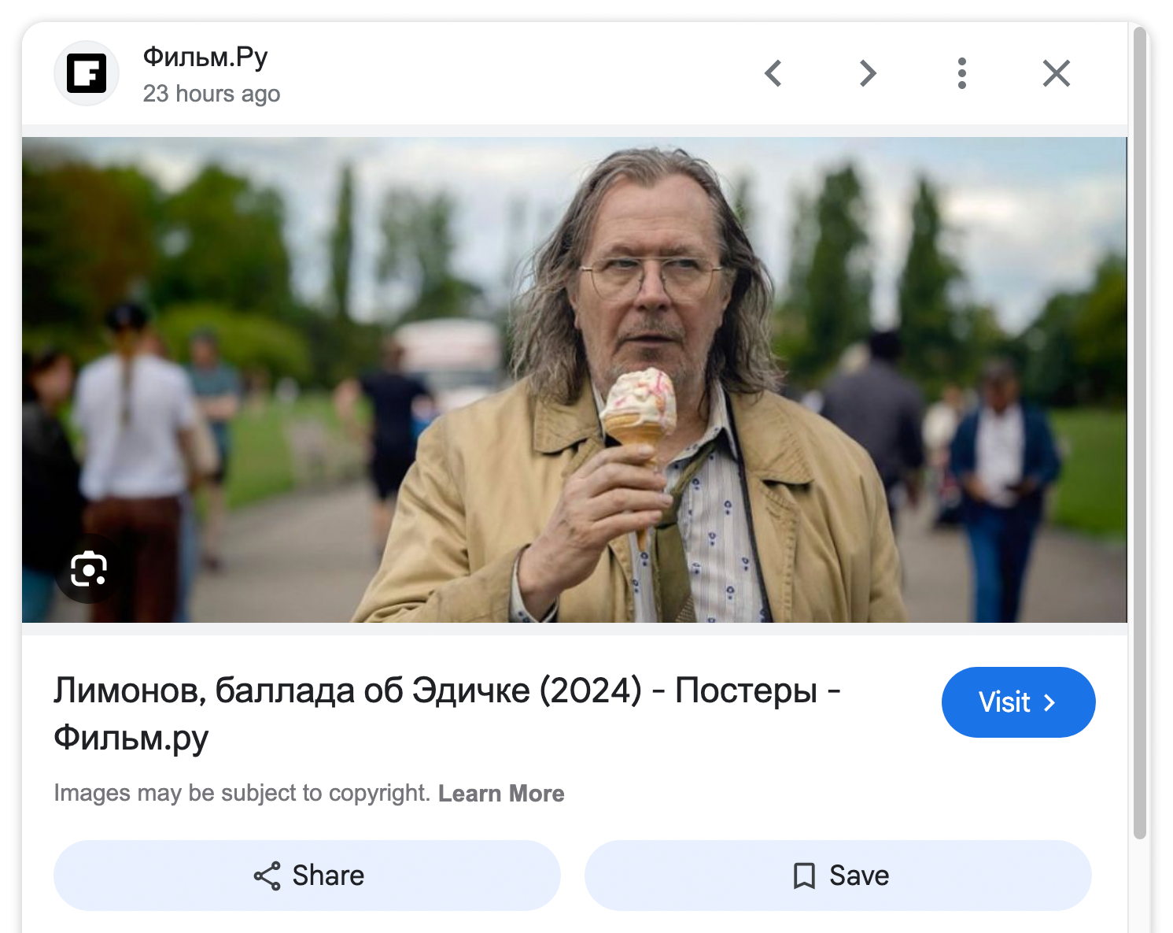The width and height of the screenshot is (1173, 933).
Task: Open the man with ice cream image
Action: (574, 379)
